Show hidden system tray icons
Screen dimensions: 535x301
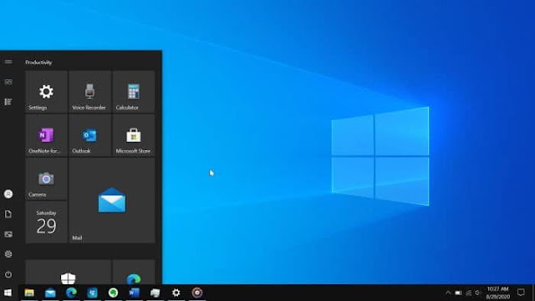click(x=448, y=293)
